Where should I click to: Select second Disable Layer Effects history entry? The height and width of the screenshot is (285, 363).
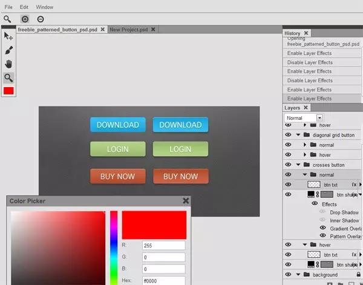tap(322, 80)
